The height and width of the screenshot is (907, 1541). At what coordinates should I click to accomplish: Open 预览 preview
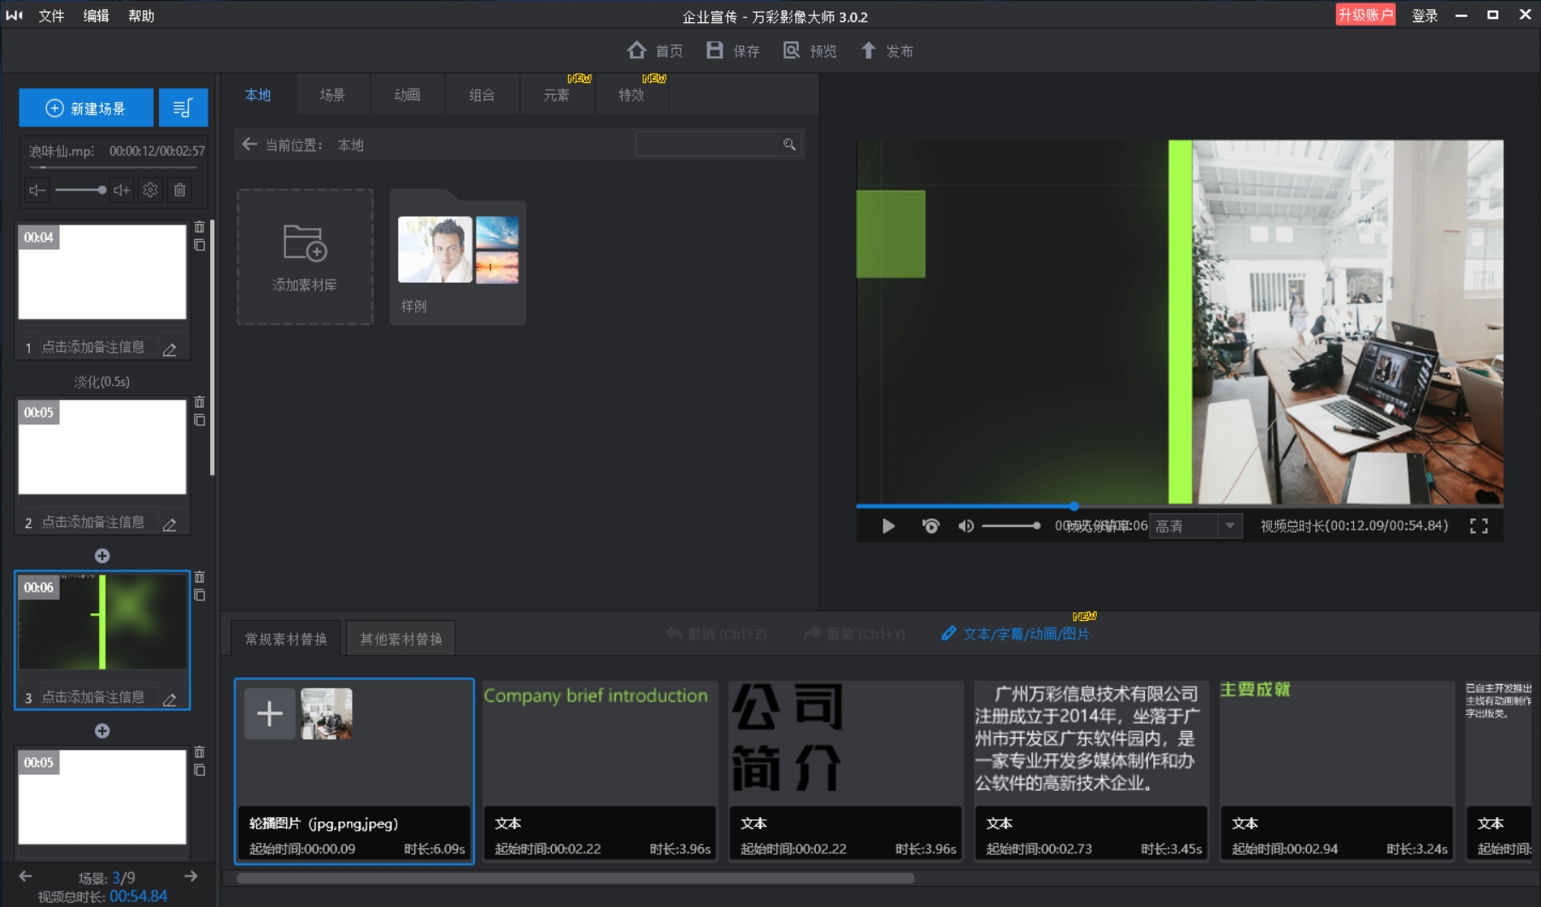point(810,50)
